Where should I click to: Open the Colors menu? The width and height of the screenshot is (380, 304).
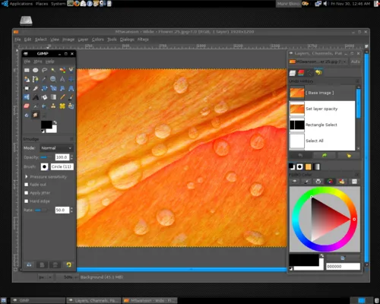(98, 40)
